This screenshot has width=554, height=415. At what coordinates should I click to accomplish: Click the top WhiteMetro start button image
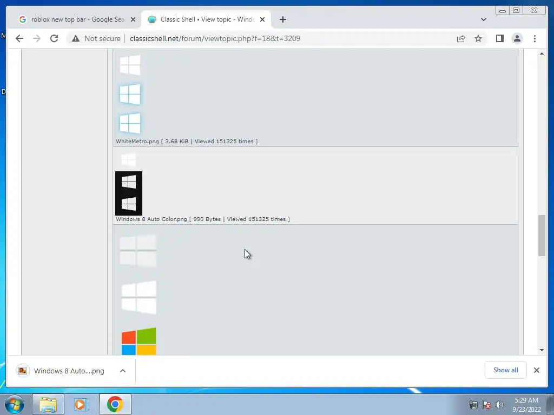click(130, 65)
